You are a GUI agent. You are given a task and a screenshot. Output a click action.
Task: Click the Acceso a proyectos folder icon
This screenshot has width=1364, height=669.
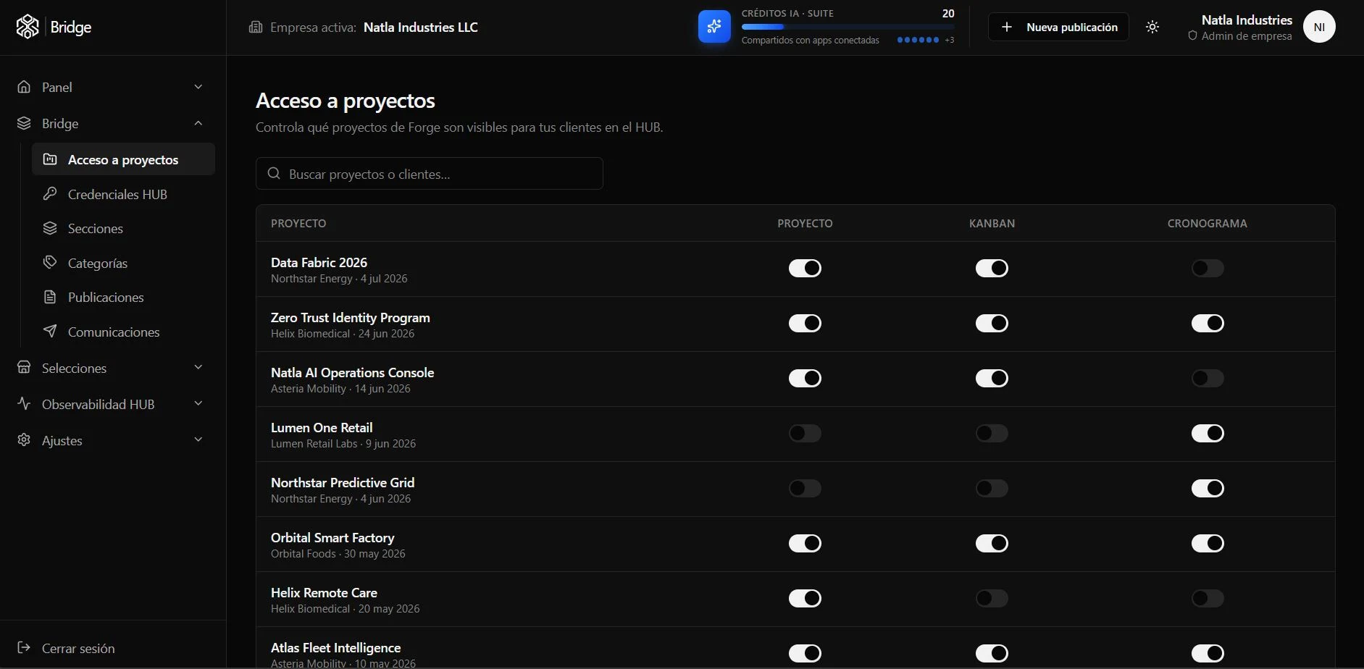(50, 159)
